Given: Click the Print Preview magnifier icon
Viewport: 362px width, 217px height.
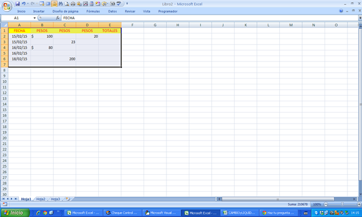Looking at the screenshot, I should point(67,4).
